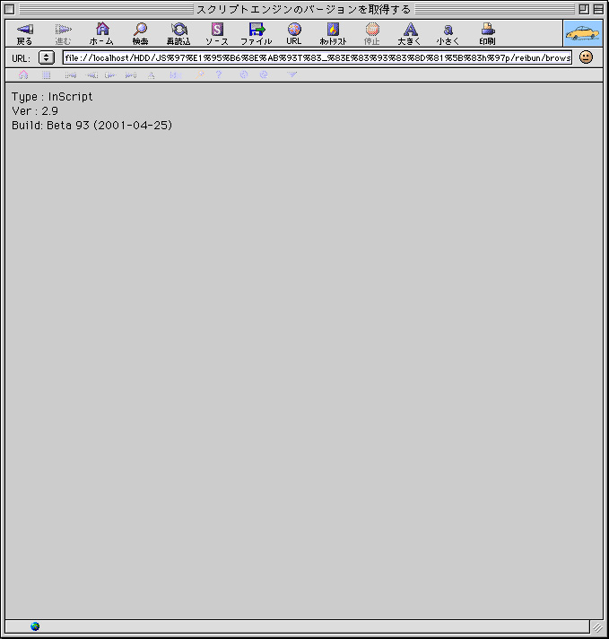This screenshot has width=609, height=639.
Task: Click the 'Build: Beta 93 (2001-04-25)' text
Action: tap(92, 125)
